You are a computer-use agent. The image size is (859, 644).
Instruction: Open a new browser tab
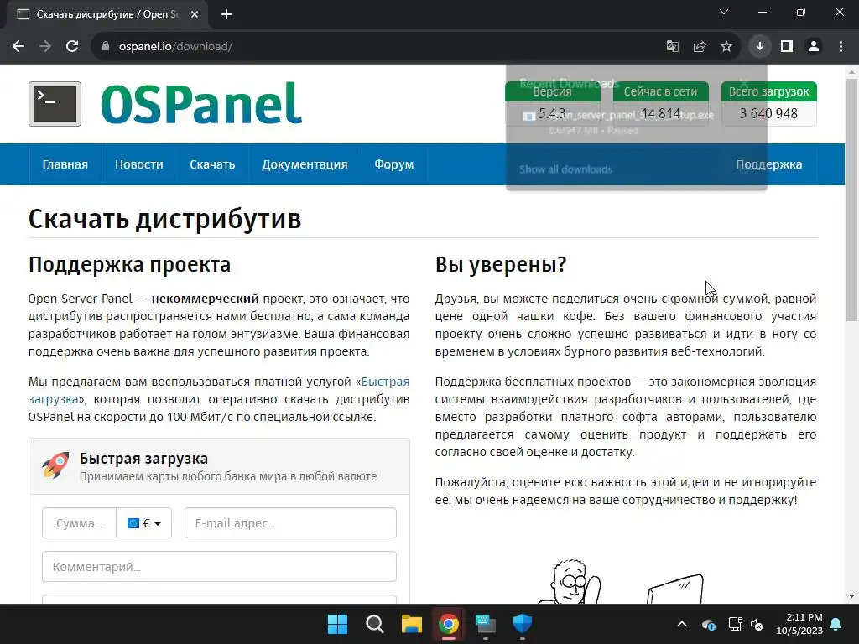pos(226,14)
